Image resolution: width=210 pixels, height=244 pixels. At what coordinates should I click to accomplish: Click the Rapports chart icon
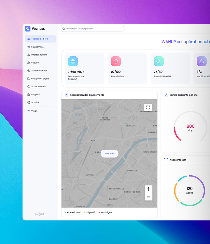29,94
